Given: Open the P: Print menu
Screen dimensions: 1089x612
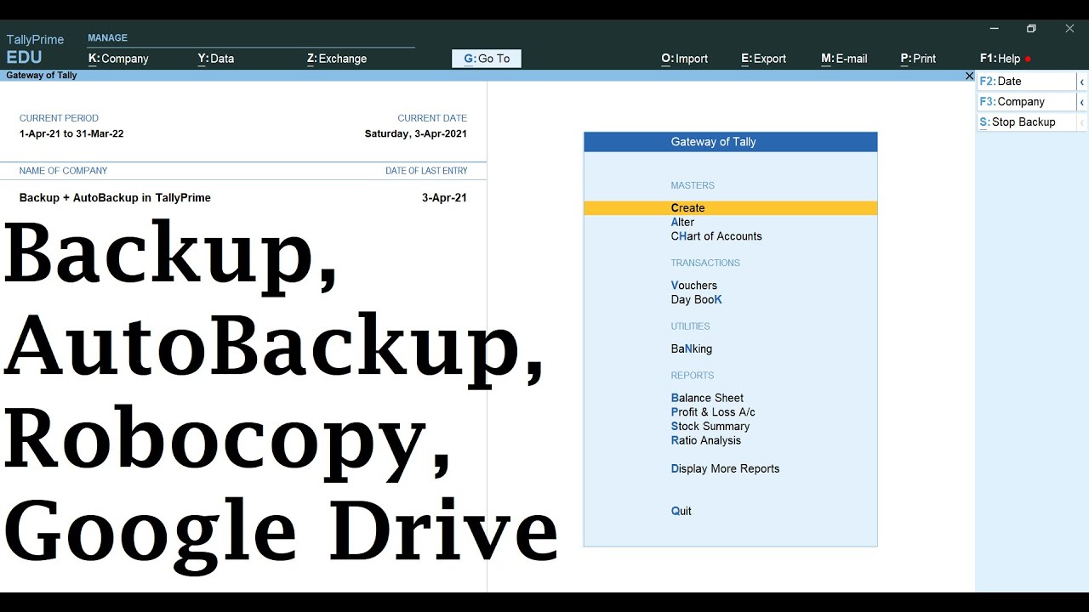Looking at the screenshot, I should (918, 59).
